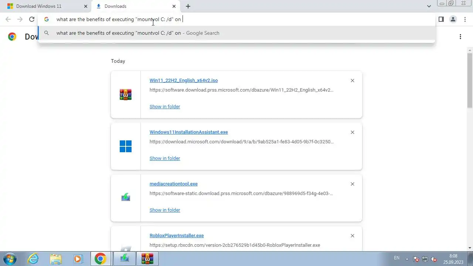The image size is (473, 266).
Task: Open the volume tray icon
Action: click(434, 259)
